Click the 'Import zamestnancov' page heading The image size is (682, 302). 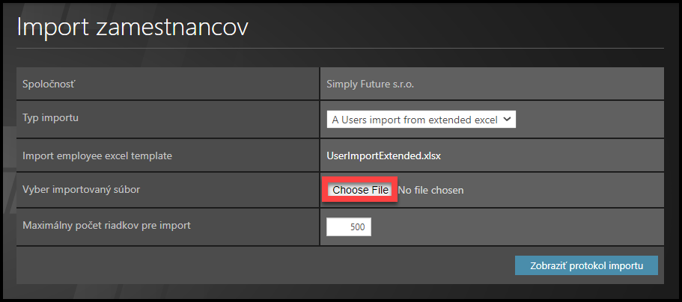(133, 28)
